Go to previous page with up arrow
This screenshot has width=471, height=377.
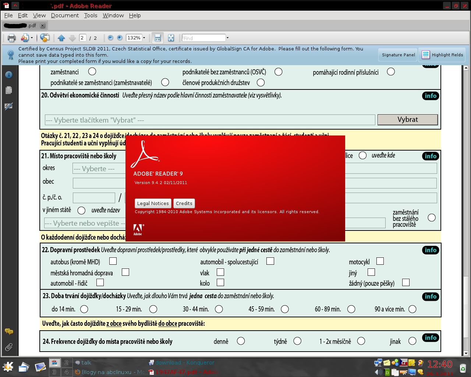(x=61, y=38)
